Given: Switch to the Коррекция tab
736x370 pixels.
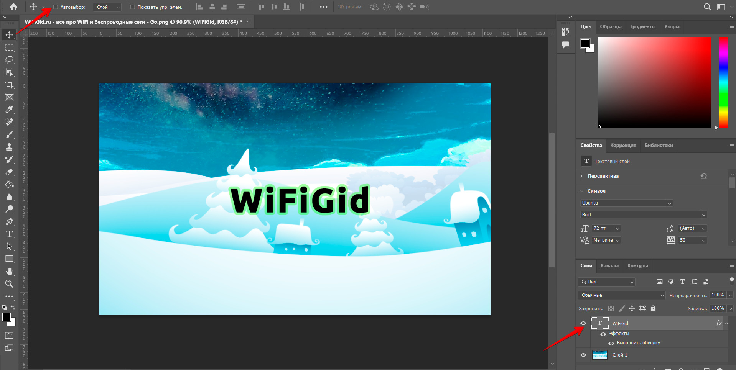Looking at the screenshot, I should 623,146.
